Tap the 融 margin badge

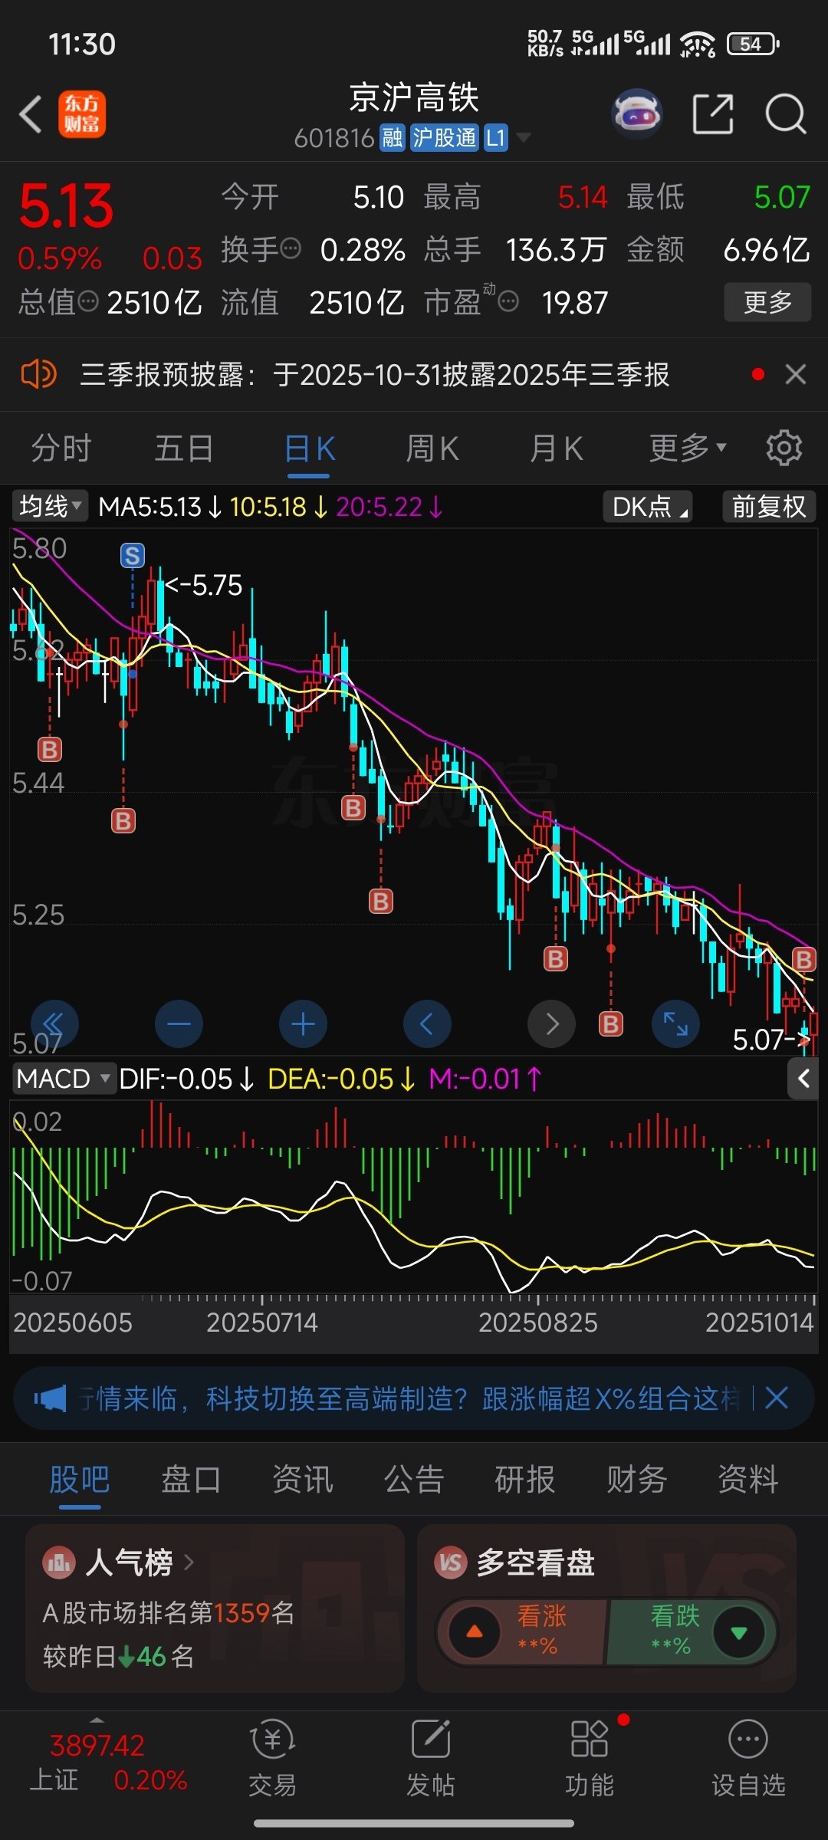[393, 138]
